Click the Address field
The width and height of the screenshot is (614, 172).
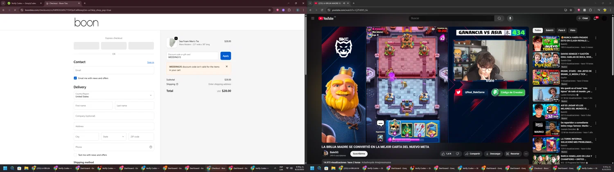[114, 126]
